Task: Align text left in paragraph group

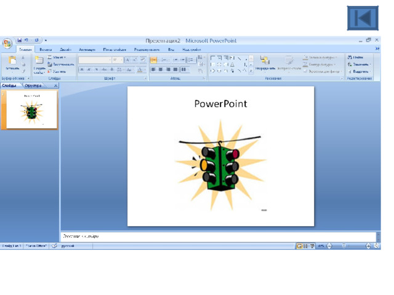Action: (x=153, y=69)
